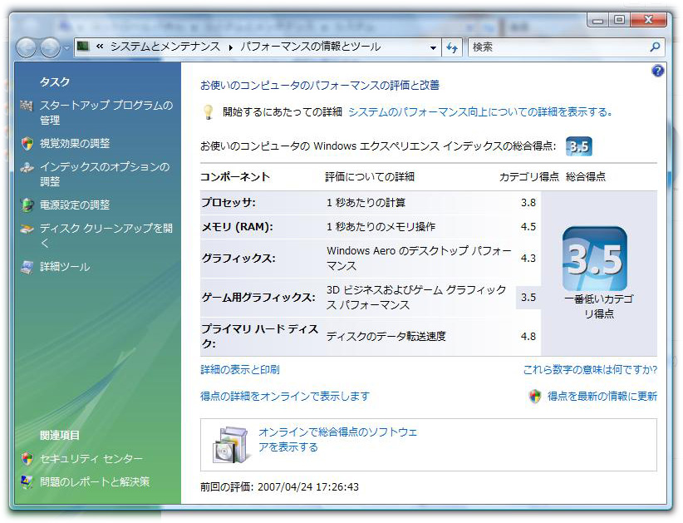The height and width of the screenshot is (523, 683).
Task: Click the large 3.5 base score badge
Action: (595, 259)
